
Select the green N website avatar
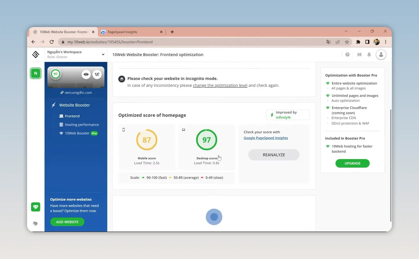pyautogui.click(x=36, y=73)
